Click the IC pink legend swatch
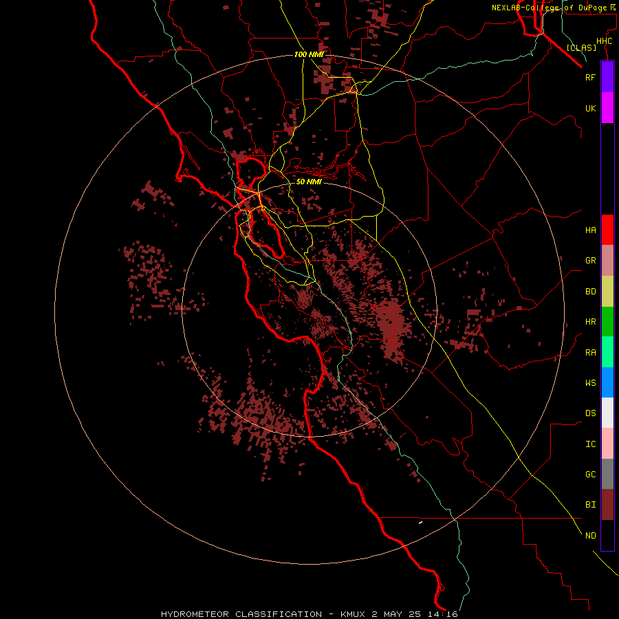 tap(607, 444)
